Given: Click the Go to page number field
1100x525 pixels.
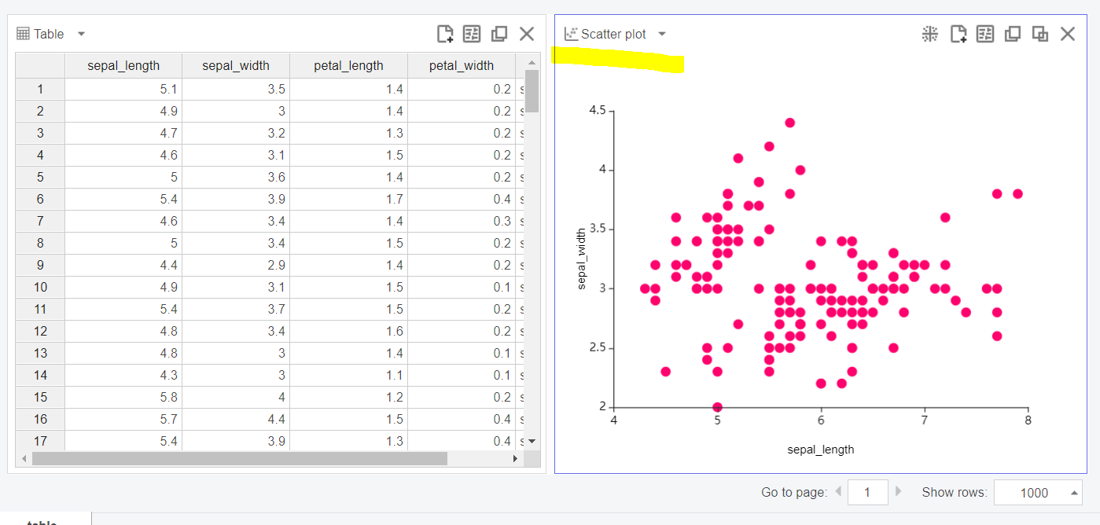Looking at the screenshot, I should click(867, 492).
